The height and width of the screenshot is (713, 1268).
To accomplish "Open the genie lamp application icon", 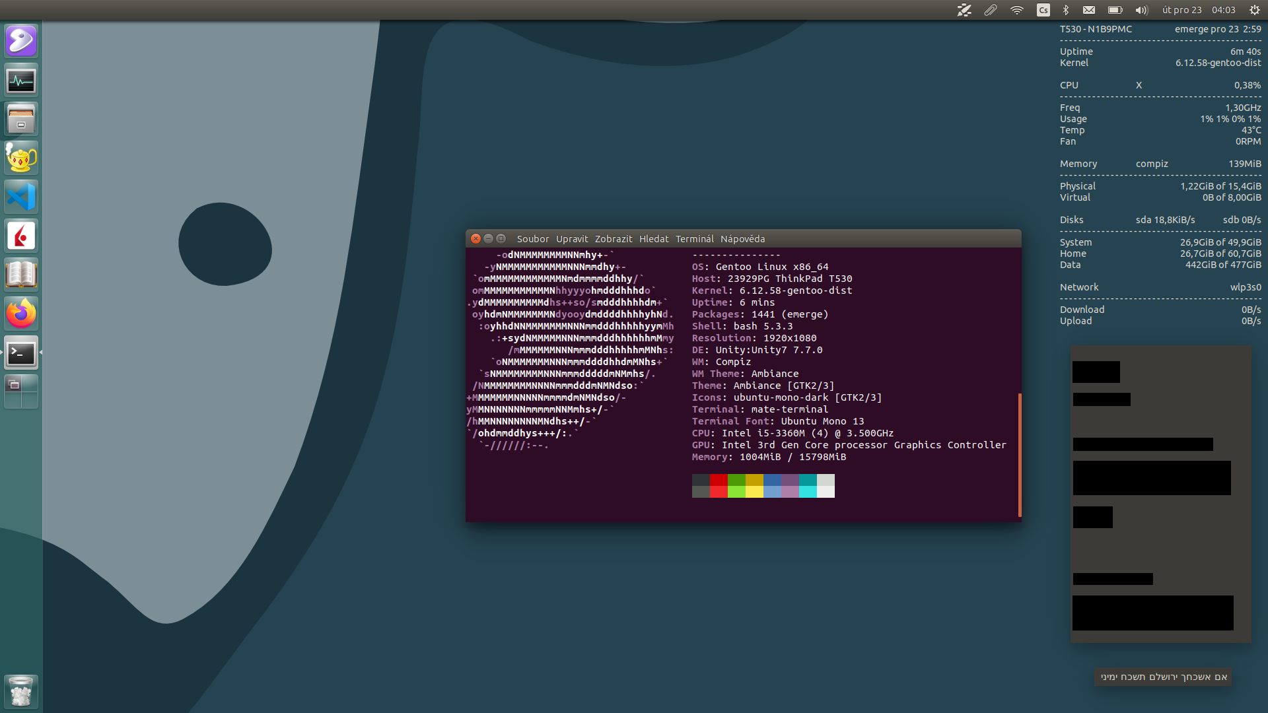I will pyautogui.click(x=21, y=158).
